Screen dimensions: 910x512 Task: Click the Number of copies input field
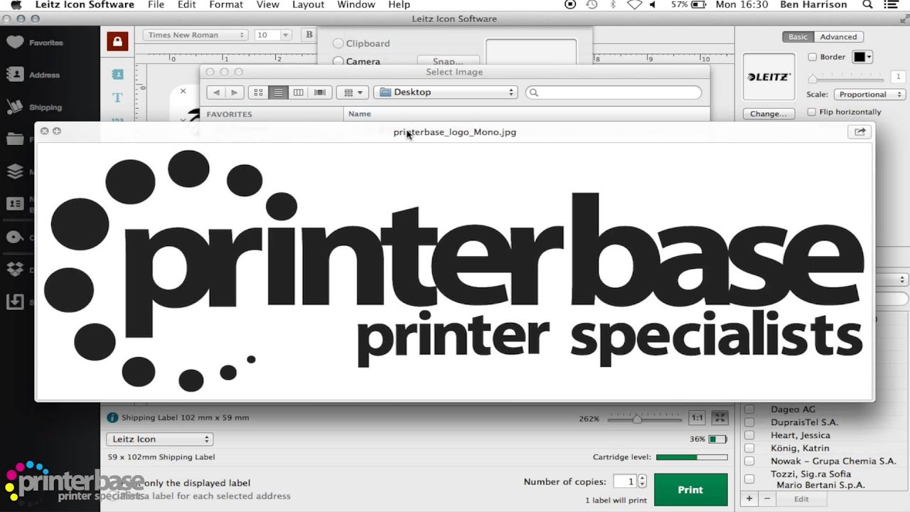628,481
